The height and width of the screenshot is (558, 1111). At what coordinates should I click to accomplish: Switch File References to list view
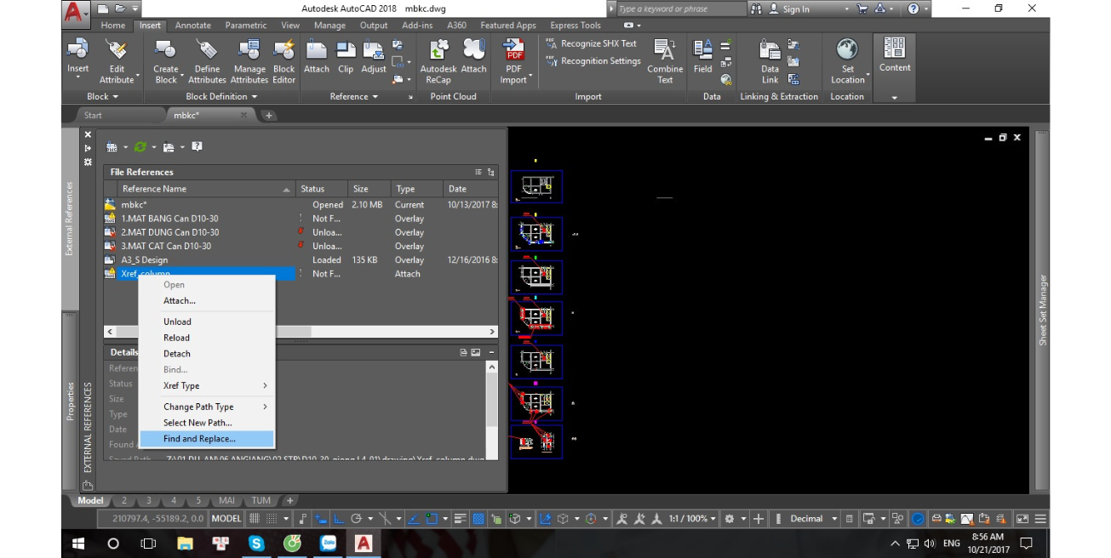[x=478, y=172]
